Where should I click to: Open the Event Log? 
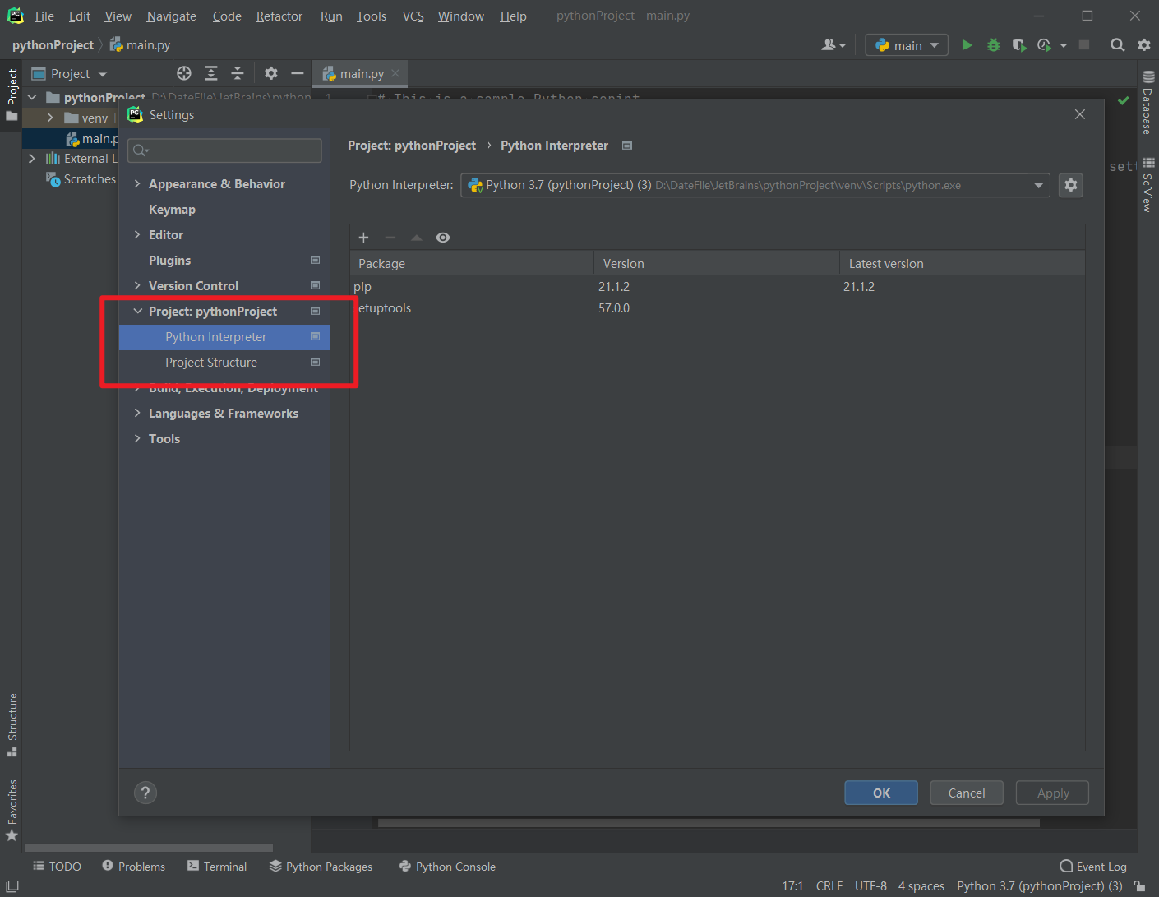pyautogui.click(x=1093, y=867)
